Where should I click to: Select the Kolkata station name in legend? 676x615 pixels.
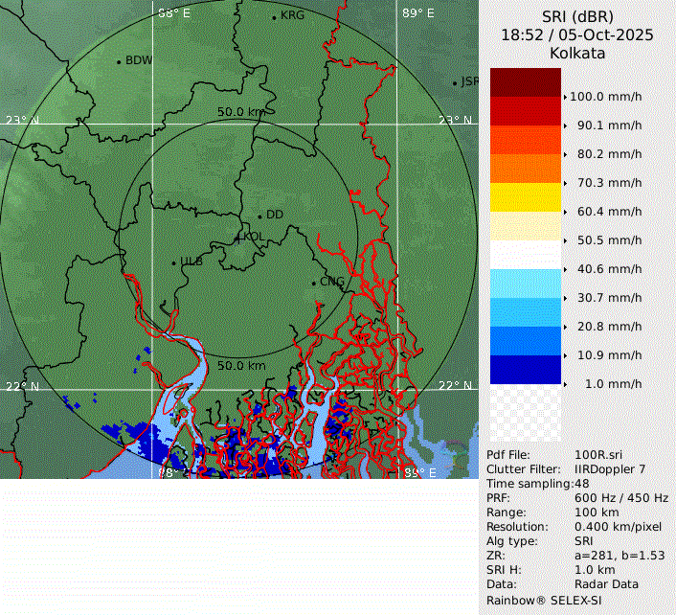coord(576,54)
